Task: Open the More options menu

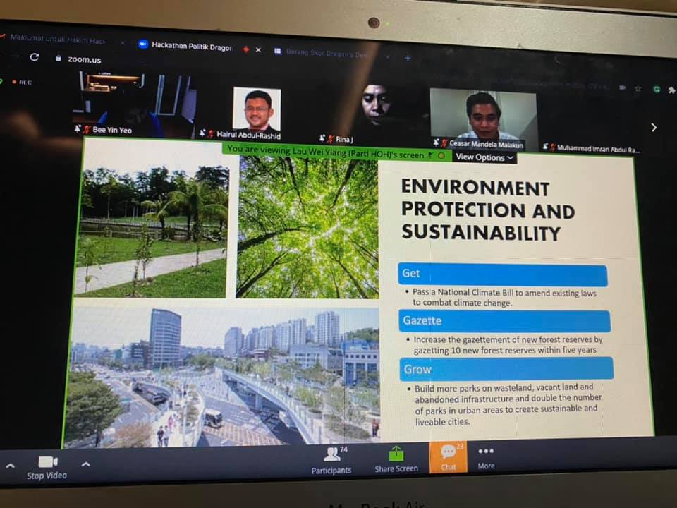Action: pyautogui.click(x=486, y=457)
